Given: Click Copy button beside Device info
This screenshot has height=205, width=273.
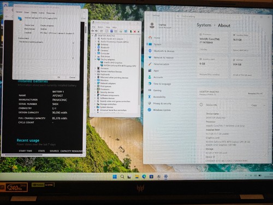Looking at the screenshot, I should [x=254, y=105].
